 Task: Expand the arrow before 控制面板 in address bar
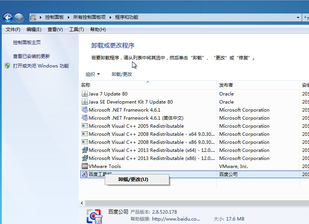(40, 17)
